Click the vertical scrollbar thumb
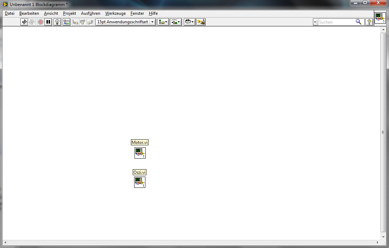Viewport: 389px width, 248px height. (383, 132)
